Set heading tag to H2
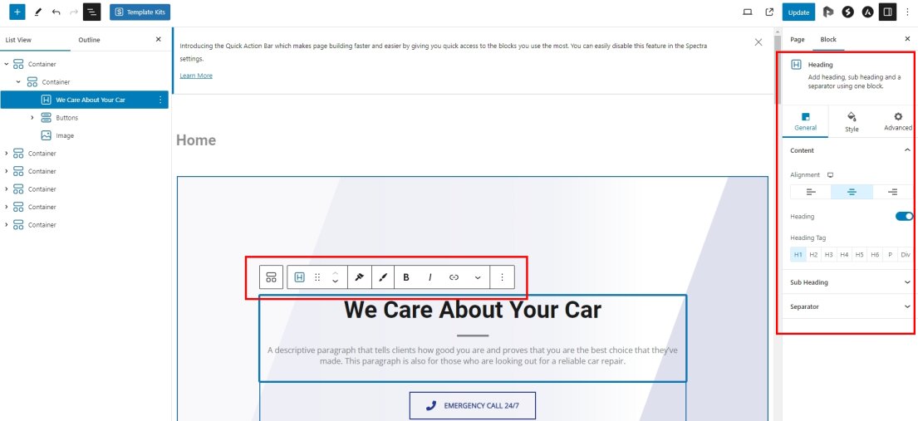Viewport: 918px width, 421px height. pos(813,255)
